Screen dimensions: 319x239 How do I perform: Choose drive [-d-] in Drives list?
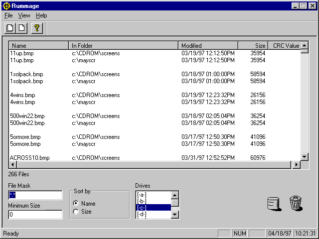[153, 215]
